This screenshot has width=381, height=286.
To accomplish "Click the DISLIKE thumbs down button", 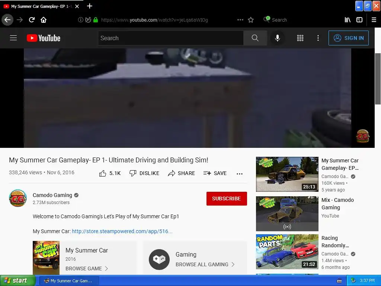I will pyautogui.click(x=144, y=173).
